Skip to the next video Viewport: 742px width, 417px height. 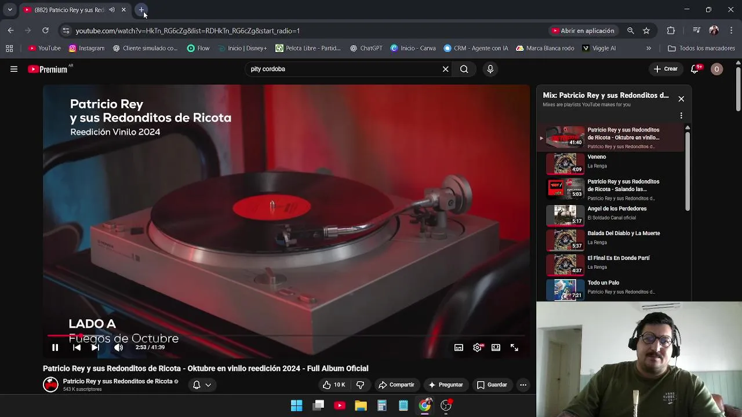click(x=95, y=348)
